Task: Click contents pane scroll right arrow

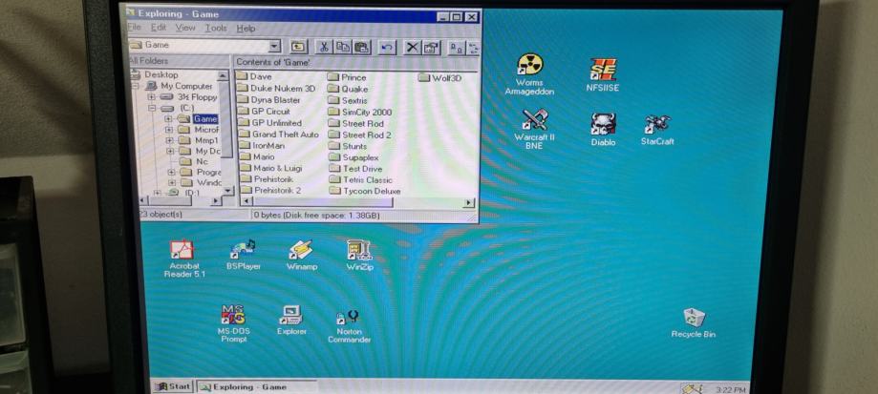Action: pos(469,203)
